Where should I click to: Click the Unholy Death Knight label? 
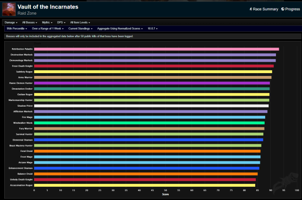[21, 180]
